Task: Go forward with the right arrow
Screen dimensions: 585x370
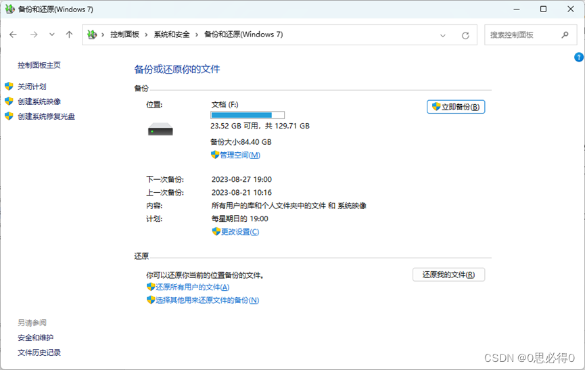Action: click(34, 34)
